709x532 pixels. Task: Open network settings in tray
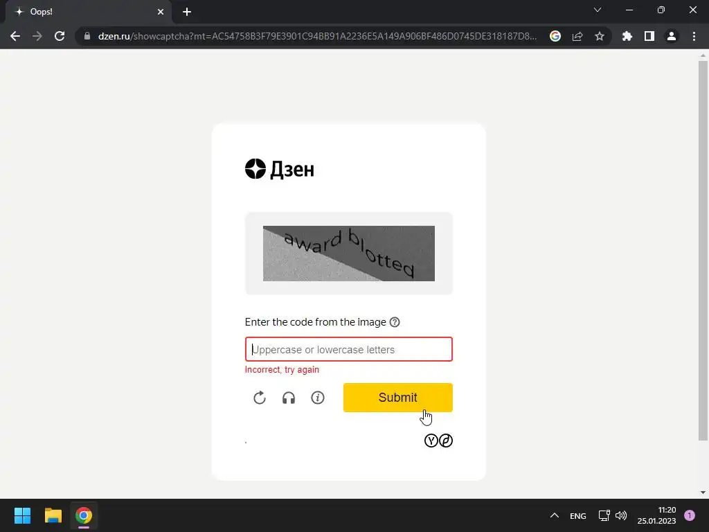coord(604,515)
